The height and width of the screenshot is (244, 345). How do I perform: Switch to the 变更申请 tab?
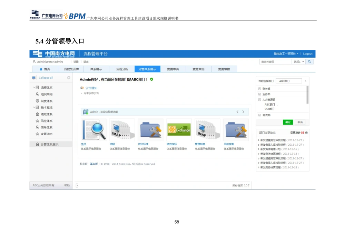pyautogui.click(x=174, y=69)
